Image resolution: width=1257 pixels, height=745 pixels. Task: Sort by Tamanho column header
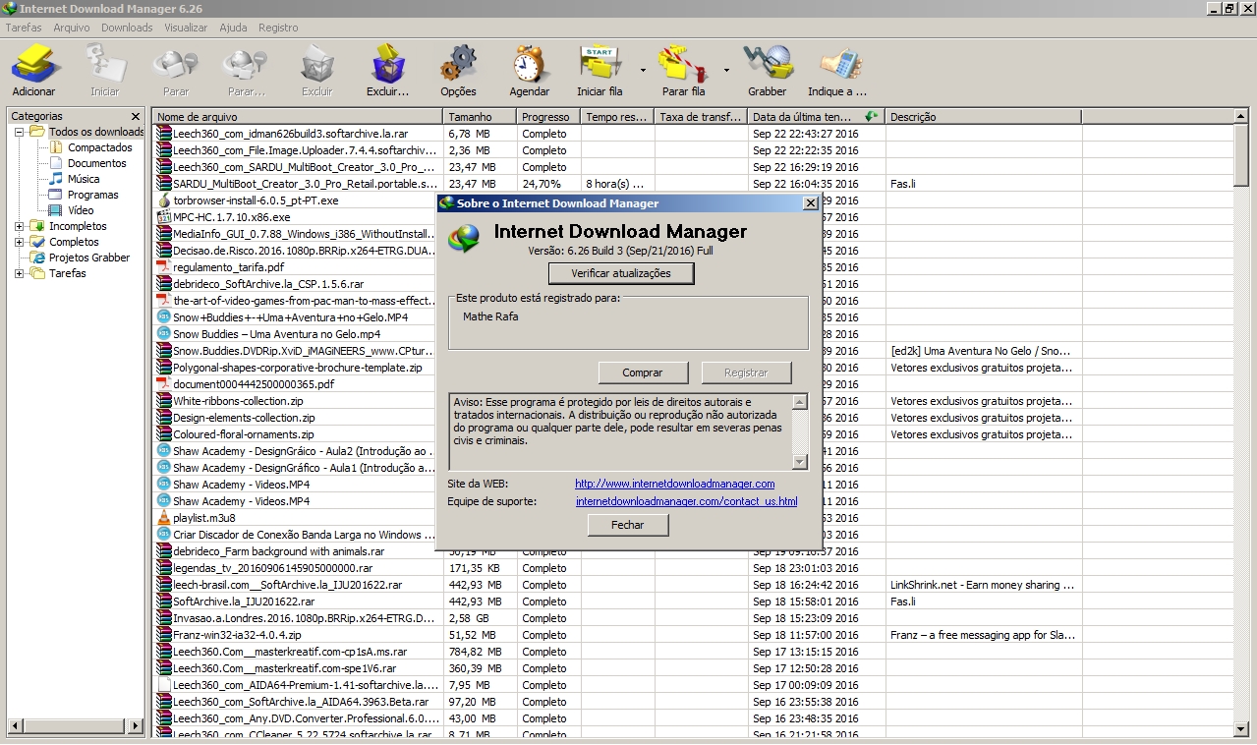(480, 117)
